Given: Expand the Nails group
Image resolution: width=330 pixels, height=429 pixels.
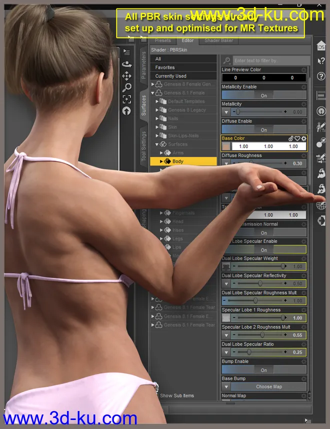Looking at the screenshot, I should click(x=157, y=118).
